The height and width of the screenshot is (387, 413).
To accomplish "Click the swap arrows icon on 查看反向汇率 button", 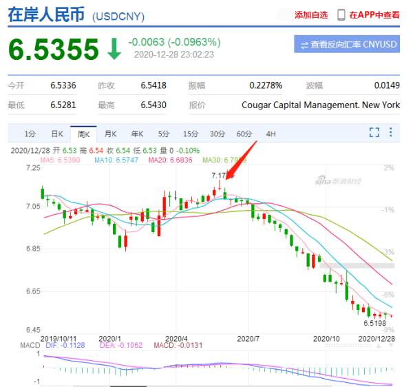I will pyautogui.click(x=304, y=45).
